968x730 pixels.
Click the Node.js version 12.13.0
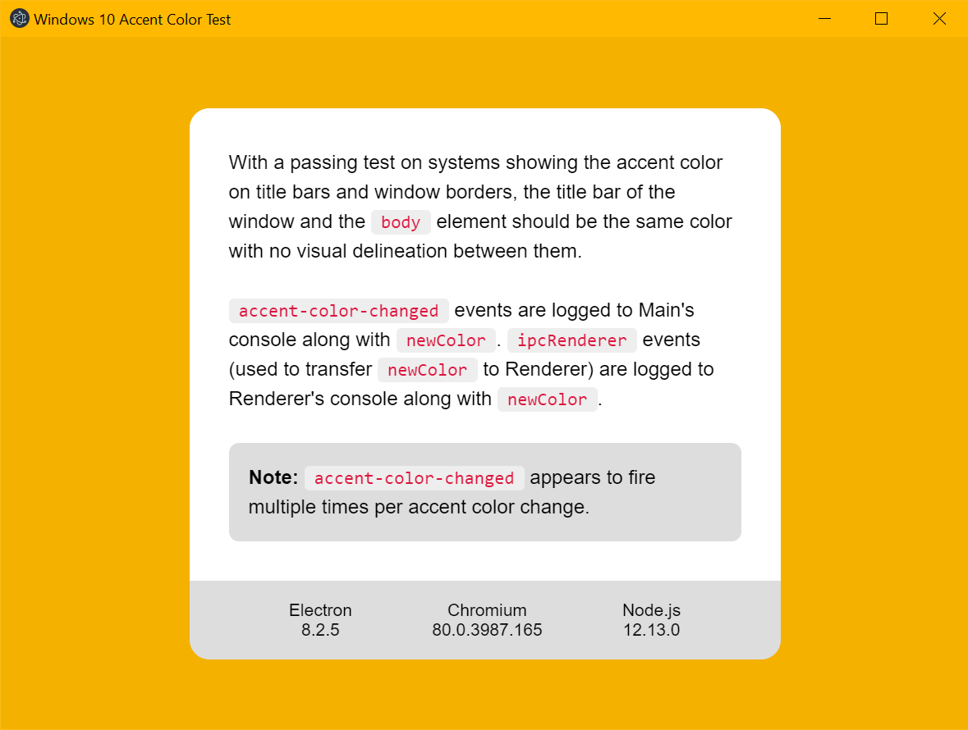tap(651, 629)
